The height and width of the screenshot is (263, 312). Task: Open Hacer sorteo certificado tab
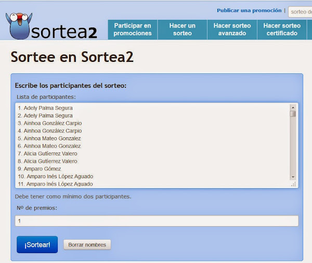click(x=282, y=30)
